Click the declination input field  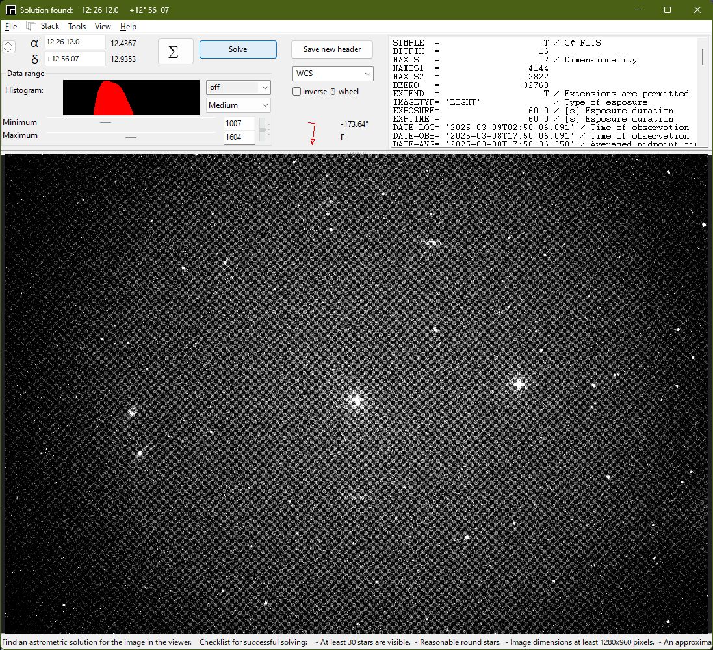tap(74, 59)
